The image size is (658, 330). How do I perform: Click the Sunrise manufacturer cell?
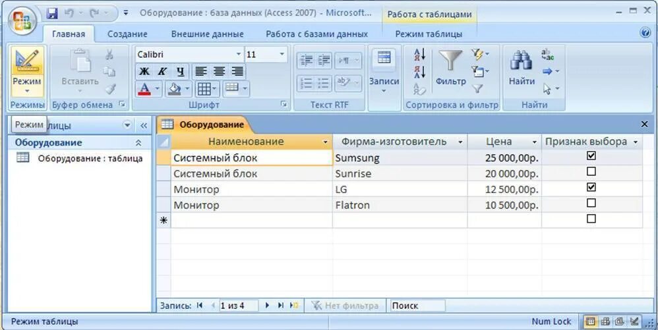click(400, 174)
